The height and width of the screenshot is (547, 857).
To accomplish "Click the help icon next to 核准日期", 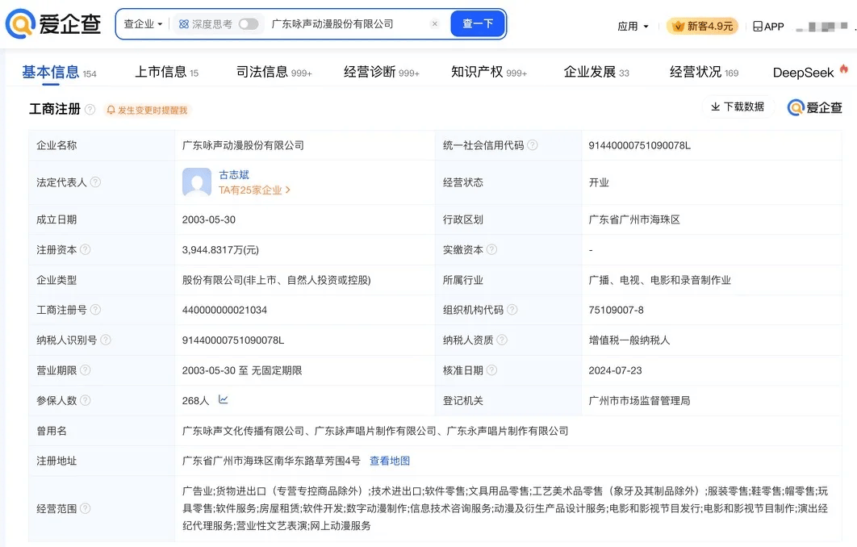I will [x=492, y=370].
